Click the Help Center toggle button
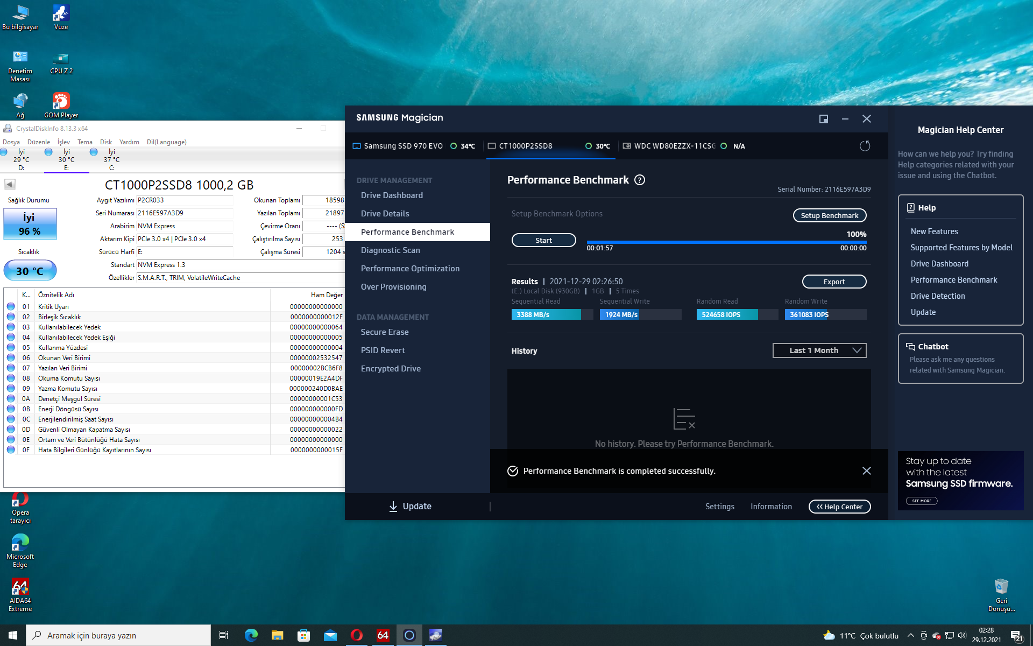 pyautogui.click(x=839, y=507)
